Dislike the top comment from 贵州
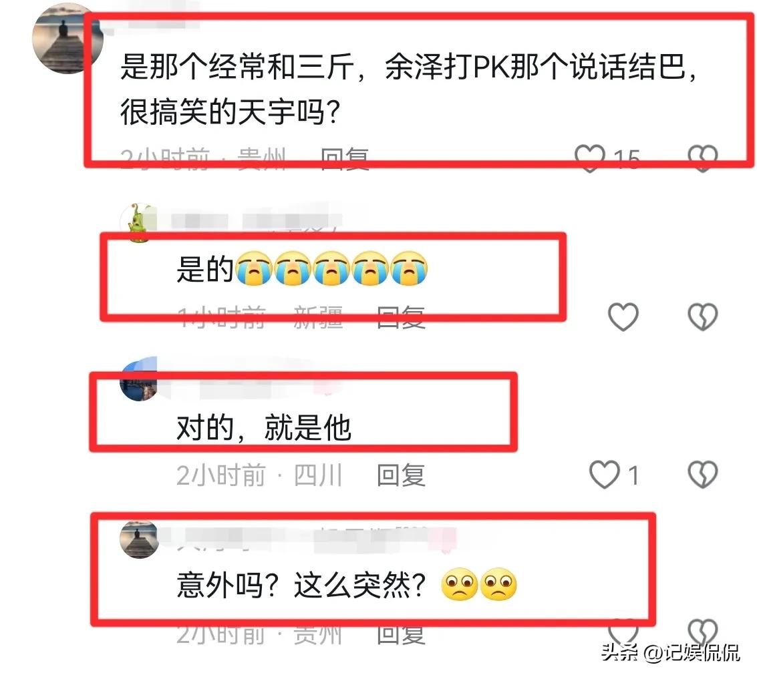The image size is (757, 679). point(702,158)
